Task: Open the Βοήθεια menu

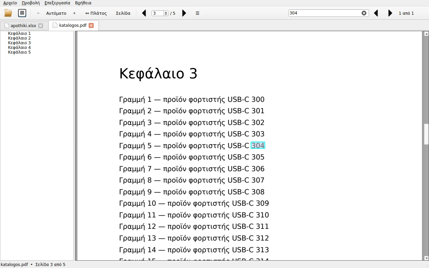Action: pyautogui.click(x=83, y=3)
